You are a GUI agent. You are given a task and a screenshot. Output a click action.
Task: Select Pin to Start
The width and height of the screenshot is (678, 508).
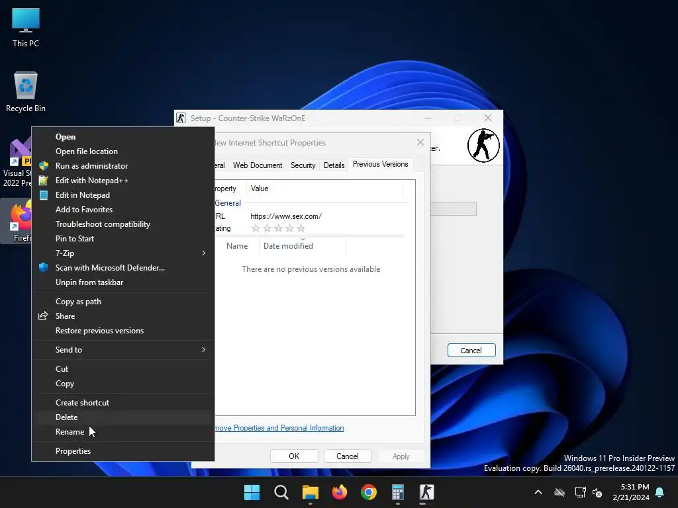pos(122,238)
